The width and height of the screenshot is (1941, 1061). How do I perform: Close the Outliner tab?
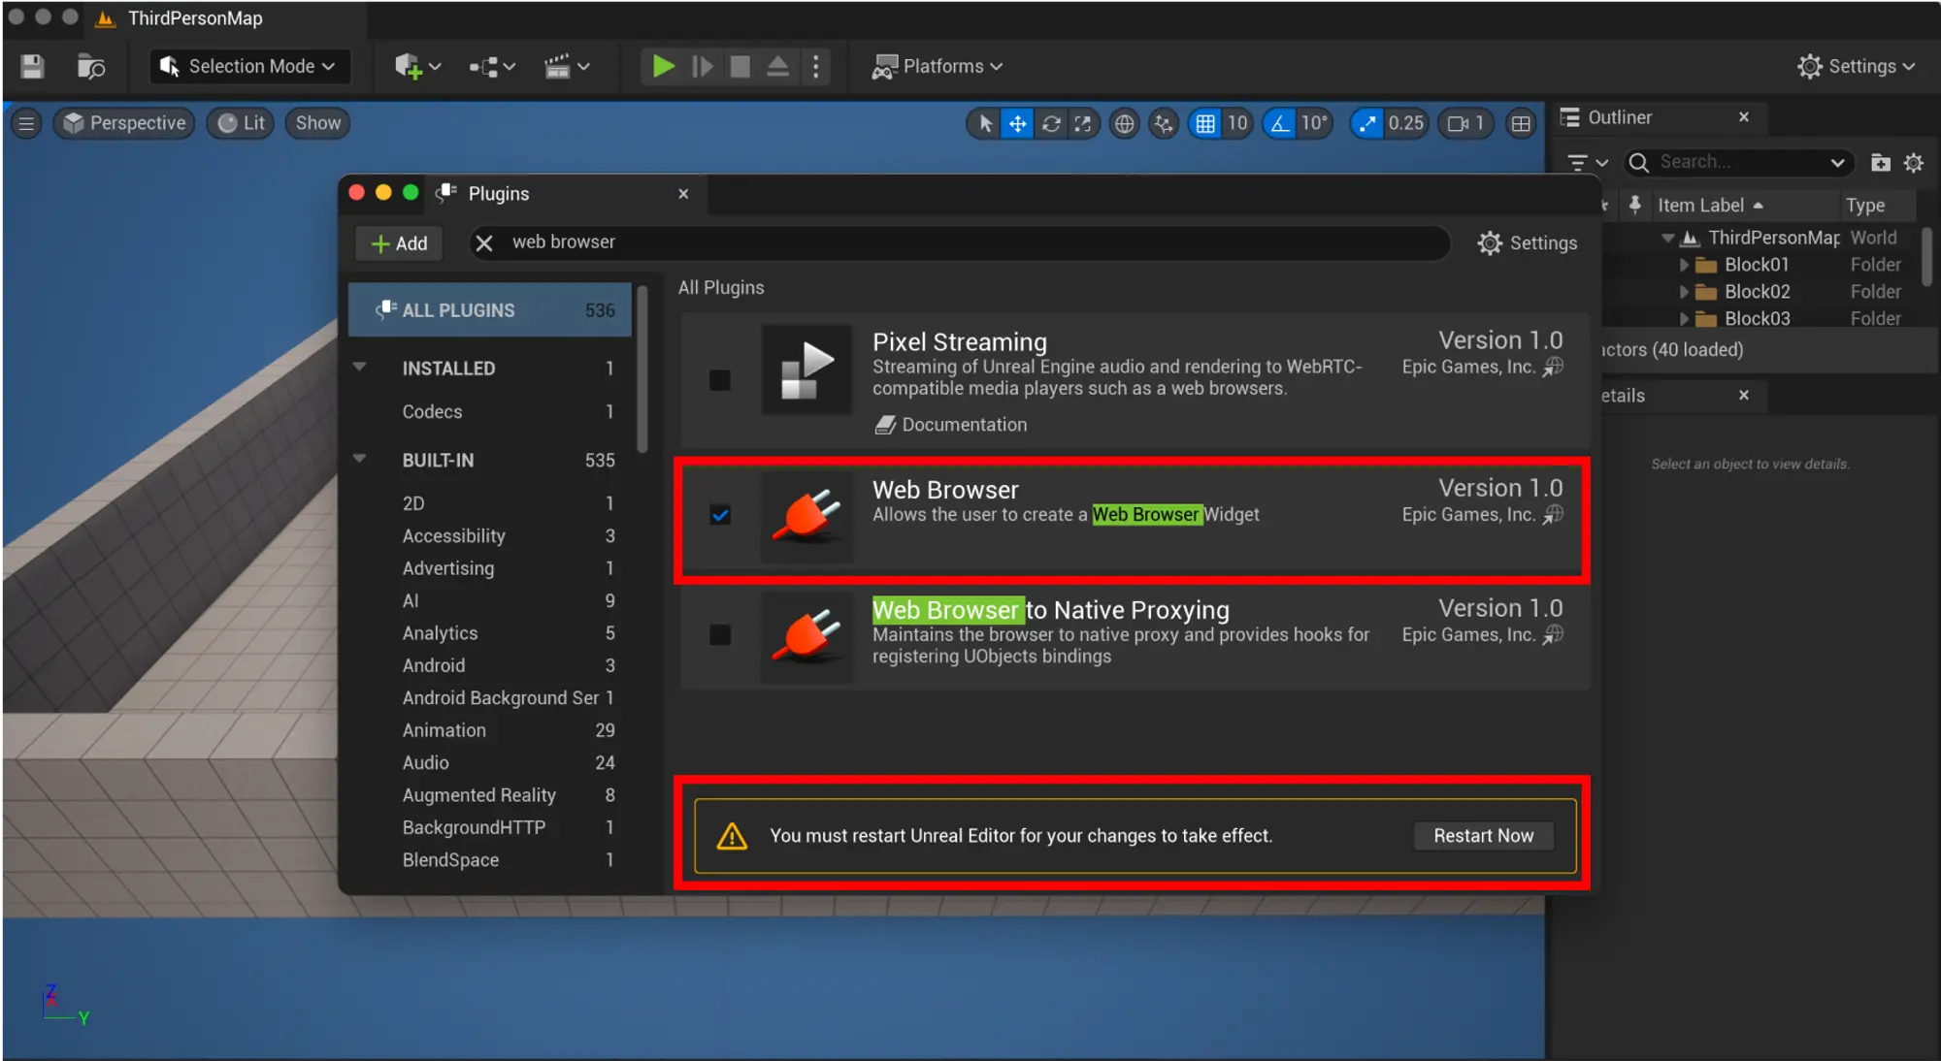tap(1744, 117)
